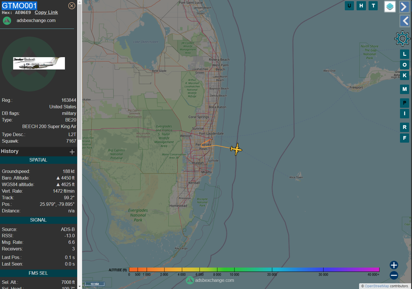The width and height of the screenshot is (412, 289).
Task: Click the sidebar scrollbar up arrow
Action: coord(79,2)
